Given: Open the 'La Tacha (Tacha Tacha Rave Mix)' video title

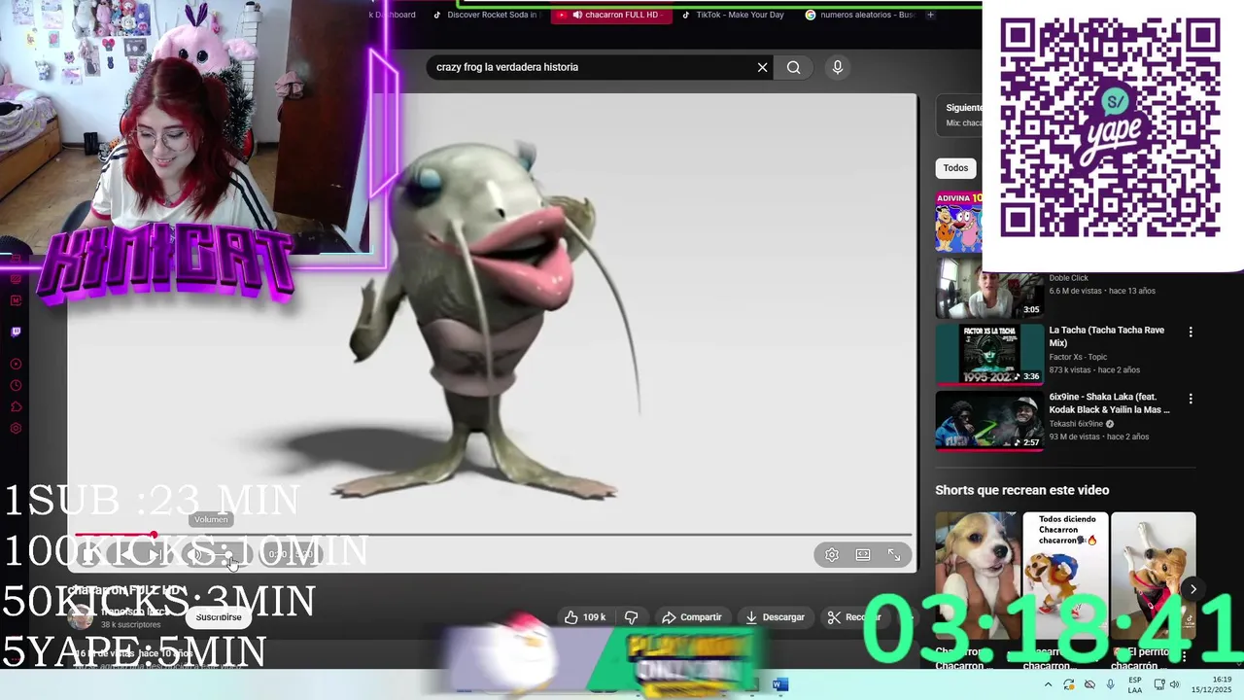Looking at the screenshot, I should (1107, 336).
